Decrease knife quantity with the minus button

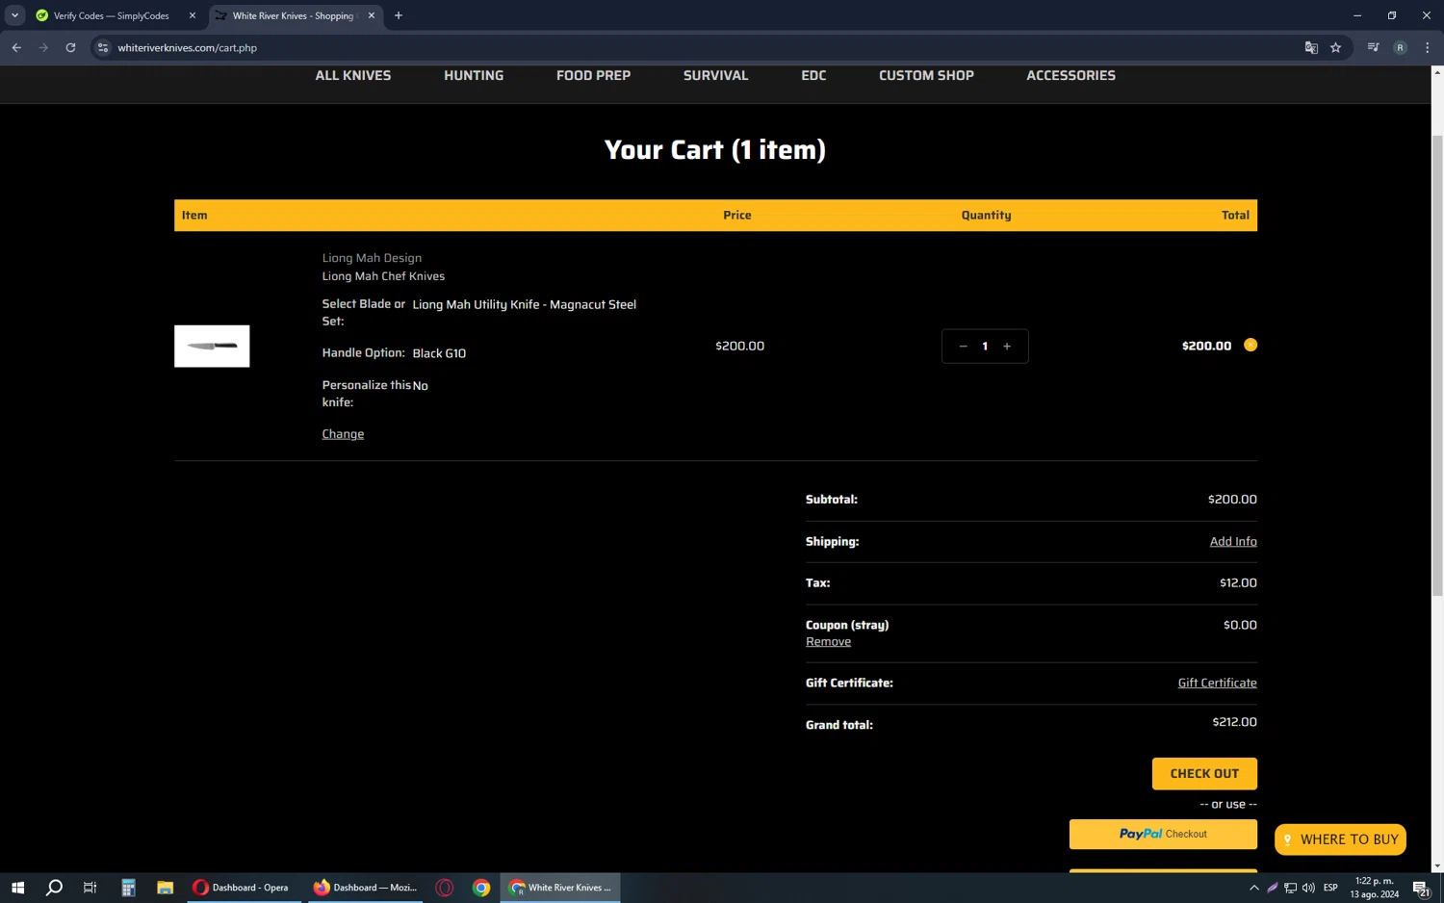click(x=963, y=347)
